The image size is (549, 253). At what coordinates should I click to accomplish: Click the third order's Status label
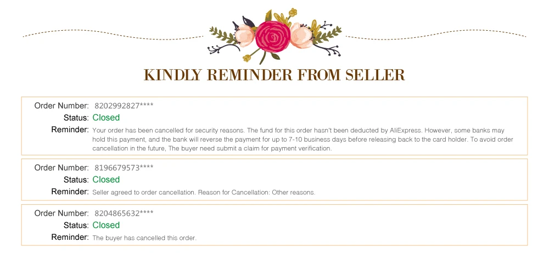click(76, 225)
